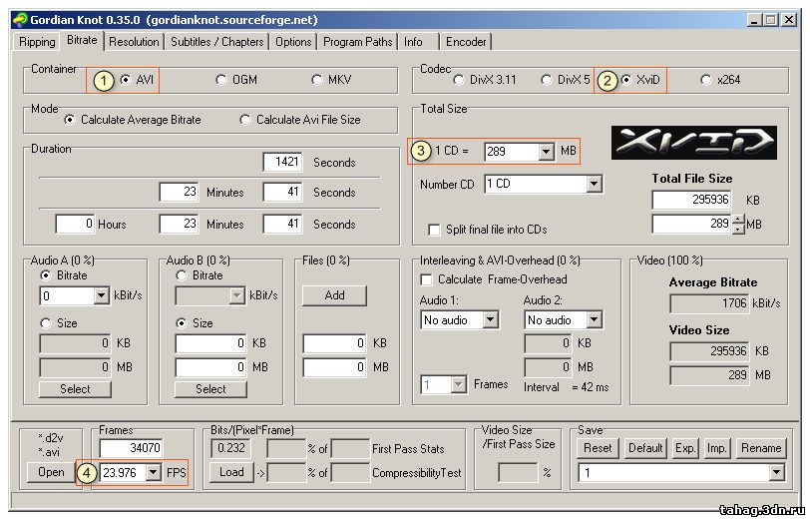Click Total File Size KB field
Image resolution: width=810 pixels, height=520 pixels.
[x=691, y=200]
